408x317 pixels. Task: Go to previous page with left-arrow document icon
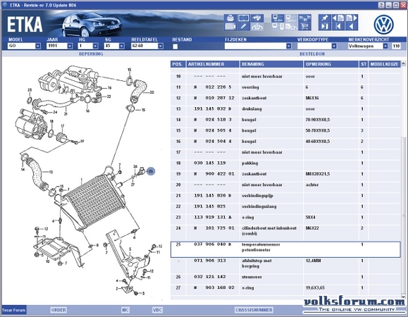pyautogui.click(x=338, y=18)
